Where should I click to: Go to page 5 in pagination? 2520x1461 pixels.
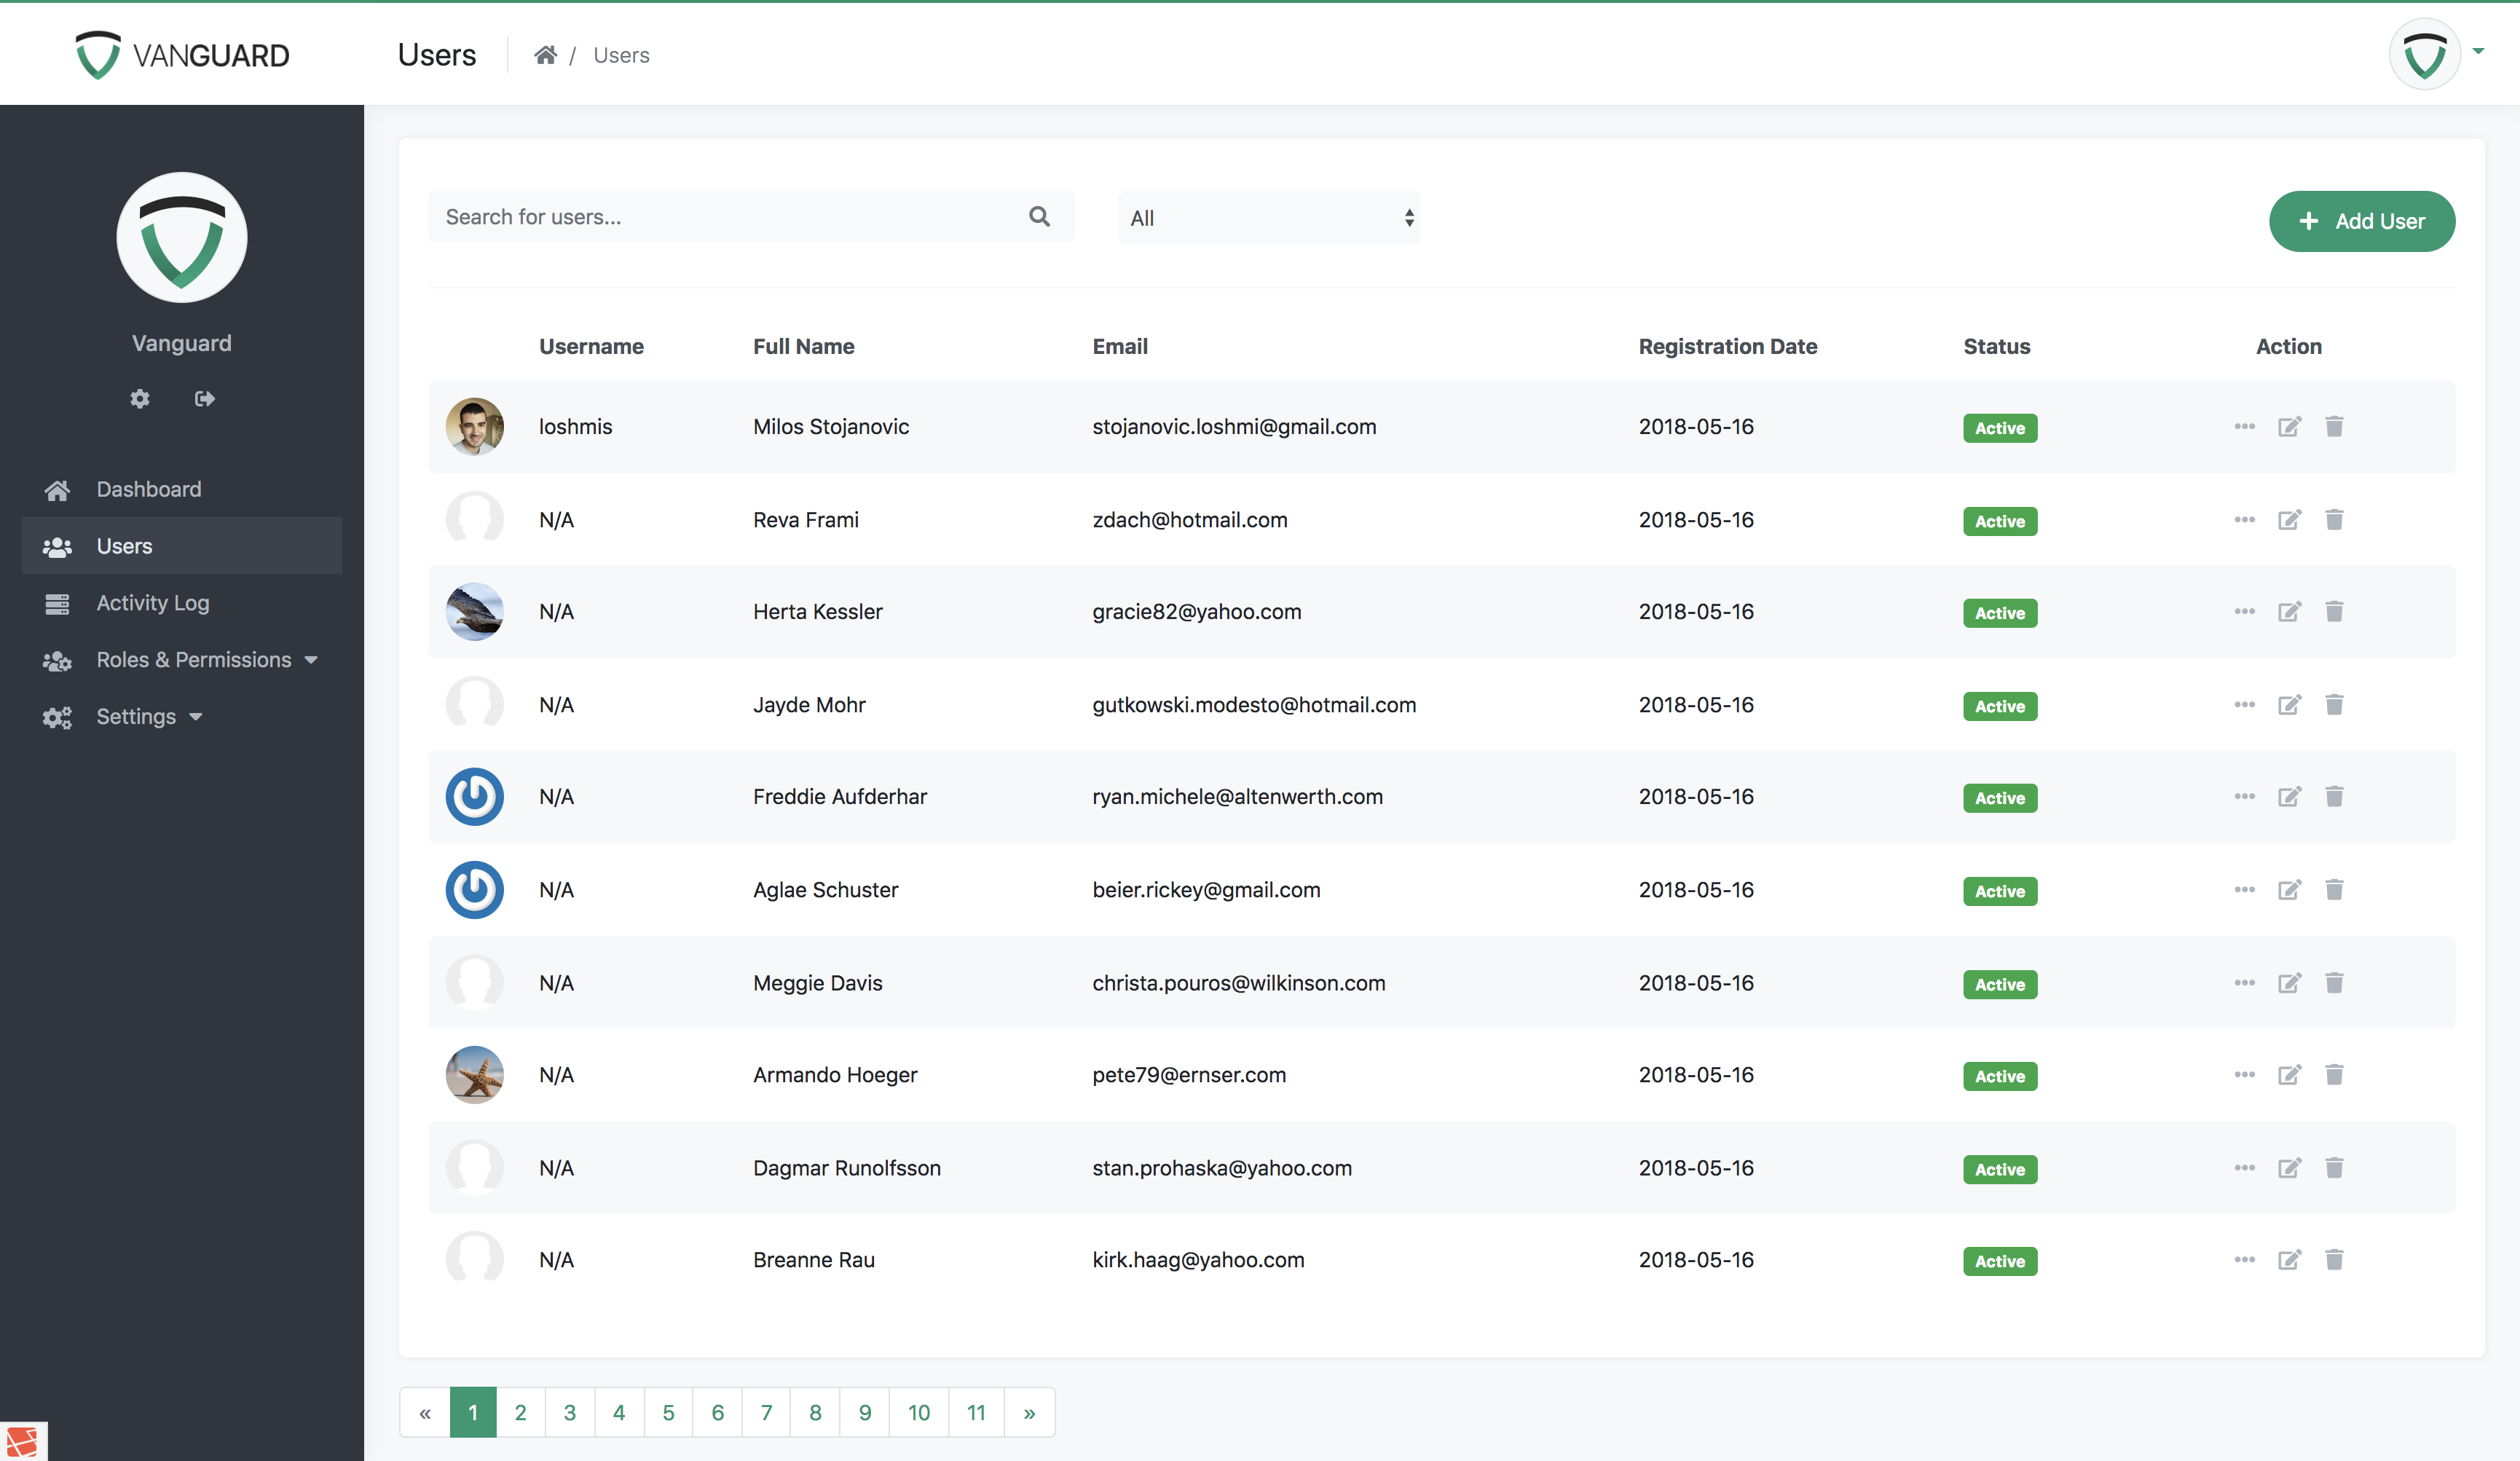click(x=668, y=1412)
